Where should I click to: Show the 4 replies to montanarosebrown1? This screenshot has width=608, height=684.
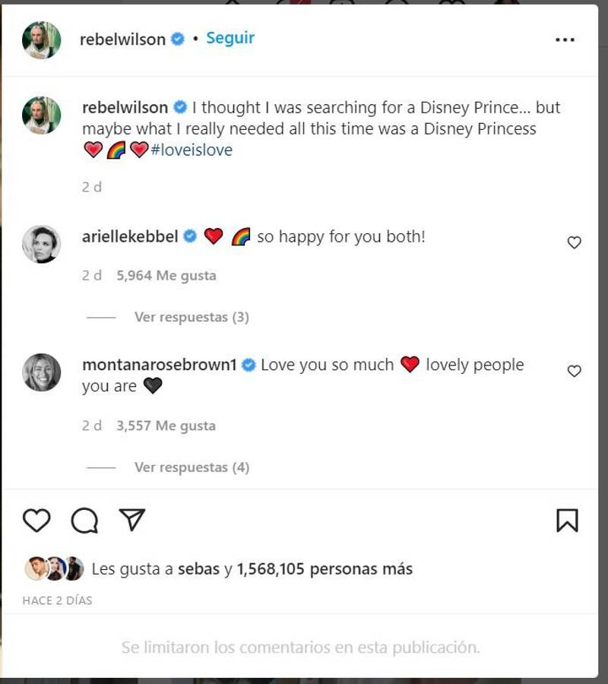(x=192, y=467)
